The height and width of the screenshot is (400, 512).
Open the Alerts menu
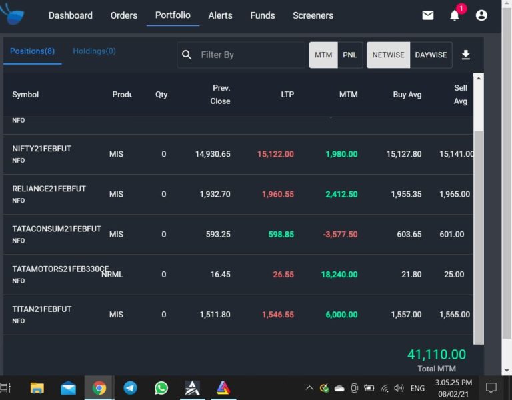tap(221, 15)
